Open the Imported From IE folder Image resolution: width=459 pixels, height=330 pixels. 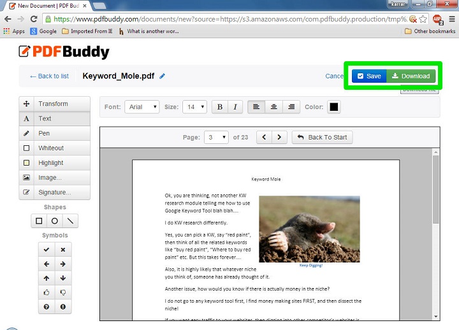pyautogui.click(x=87, y=31)
